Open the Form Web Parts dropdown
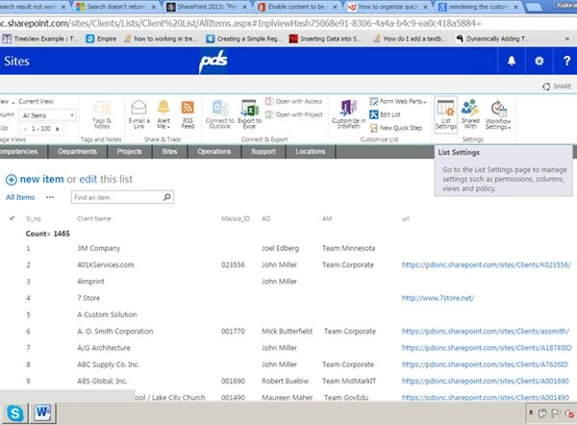 tap(398, 101)
